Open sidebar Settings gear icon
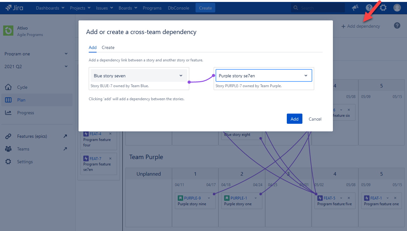Image resolution: width=407 pixels, height=231 pixels. point(9,161)
